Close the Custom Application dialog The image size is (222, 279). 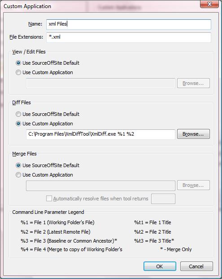point(209,4)
